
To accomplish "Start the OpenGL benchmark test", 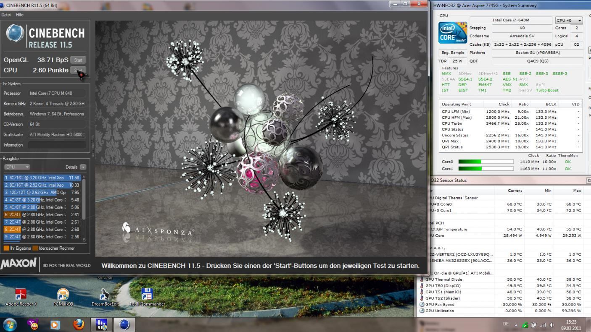I will pyautogui.click(x=78, y=60).
